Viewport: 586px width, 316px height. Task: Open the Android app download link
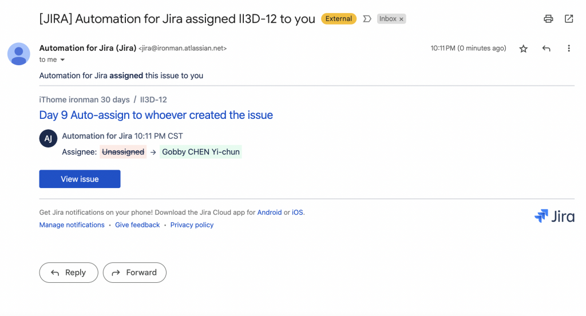(270, 212)
